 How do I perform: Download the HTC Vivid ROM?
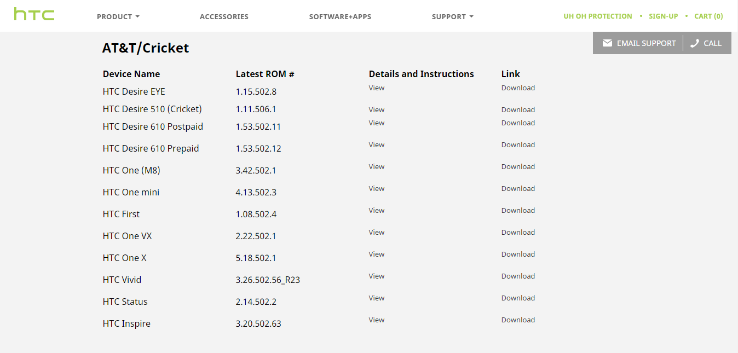(x=518, y=276)
